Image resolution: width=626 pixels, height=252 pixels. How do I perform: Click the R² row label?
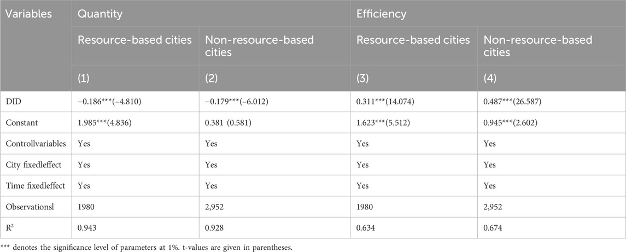point(15,226)
